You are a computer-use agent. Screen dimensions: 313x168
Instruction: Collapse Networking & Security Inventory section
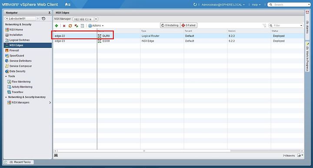(6, 97)
